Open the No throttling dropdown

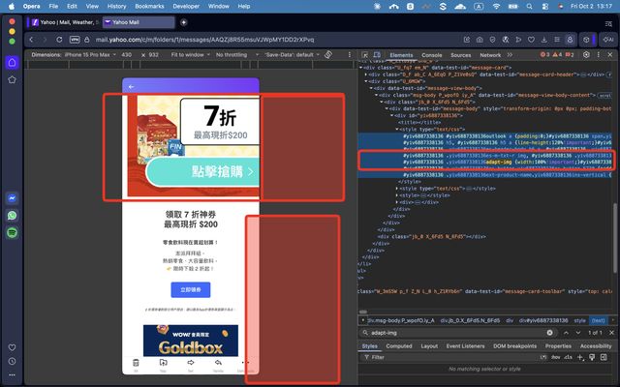tap(237, 54)
